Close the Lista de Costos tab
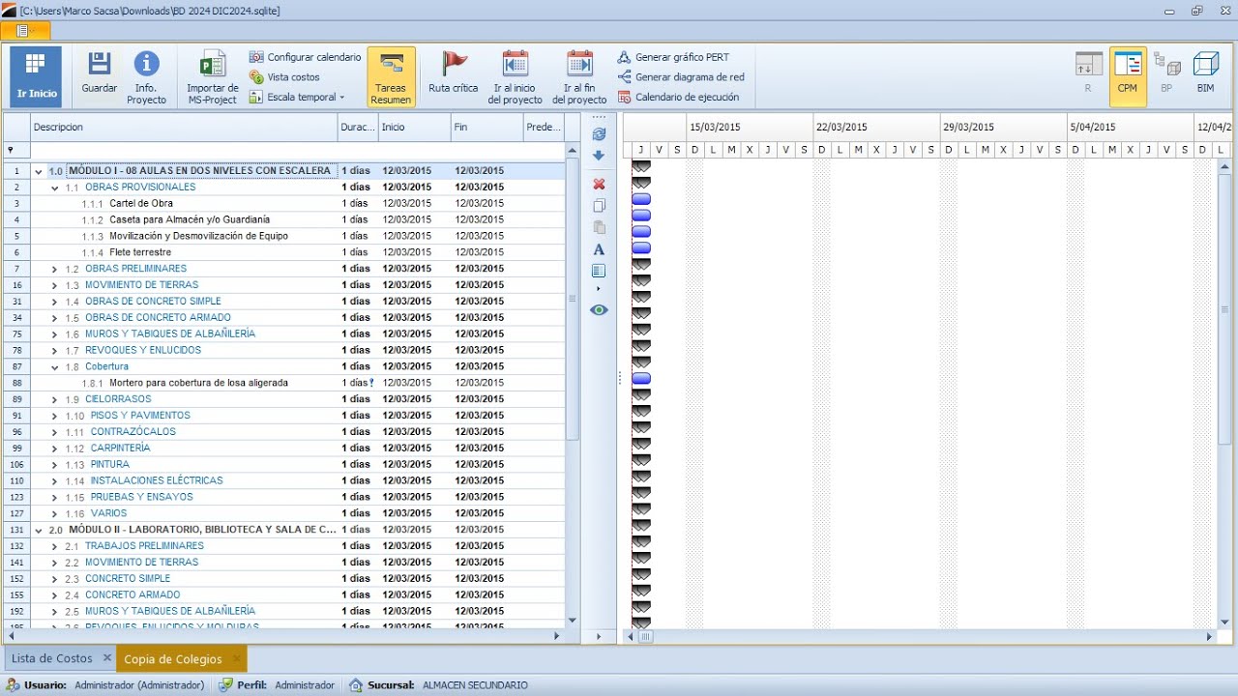1238x696 pixels. 107,658
